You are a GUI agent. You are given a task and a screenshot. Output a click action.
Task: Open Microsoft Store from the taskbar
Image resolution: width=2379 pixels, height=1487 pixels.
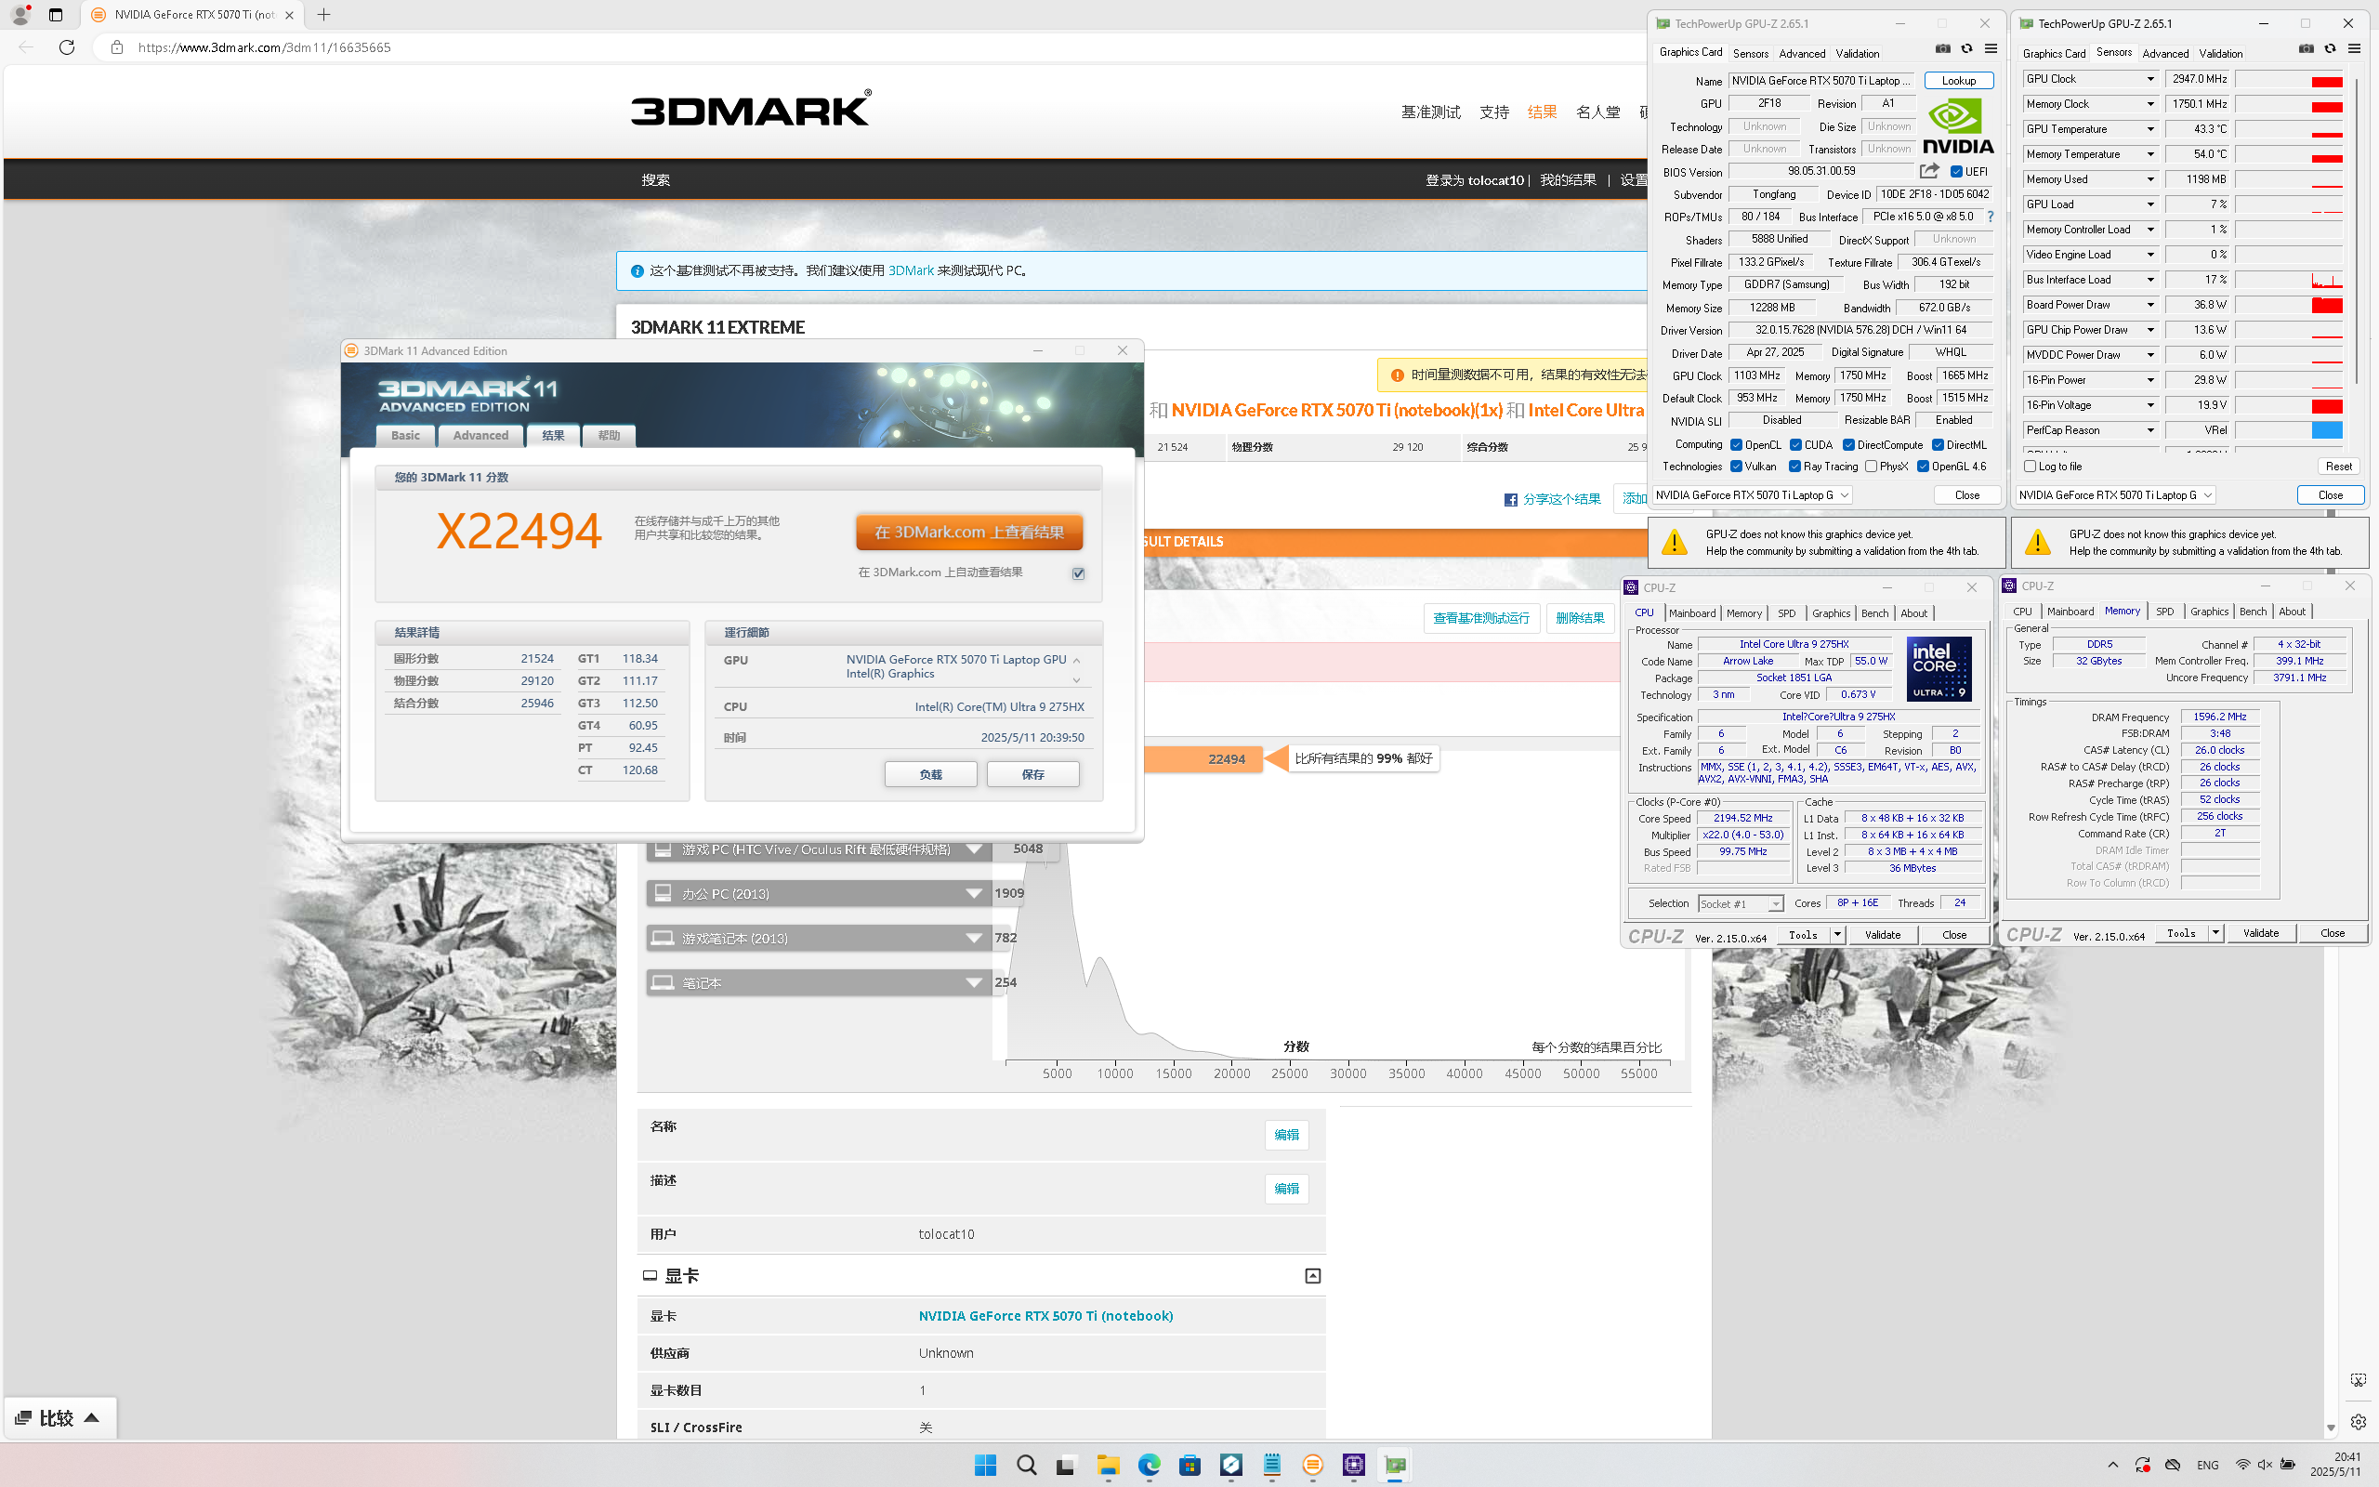1189,1466
